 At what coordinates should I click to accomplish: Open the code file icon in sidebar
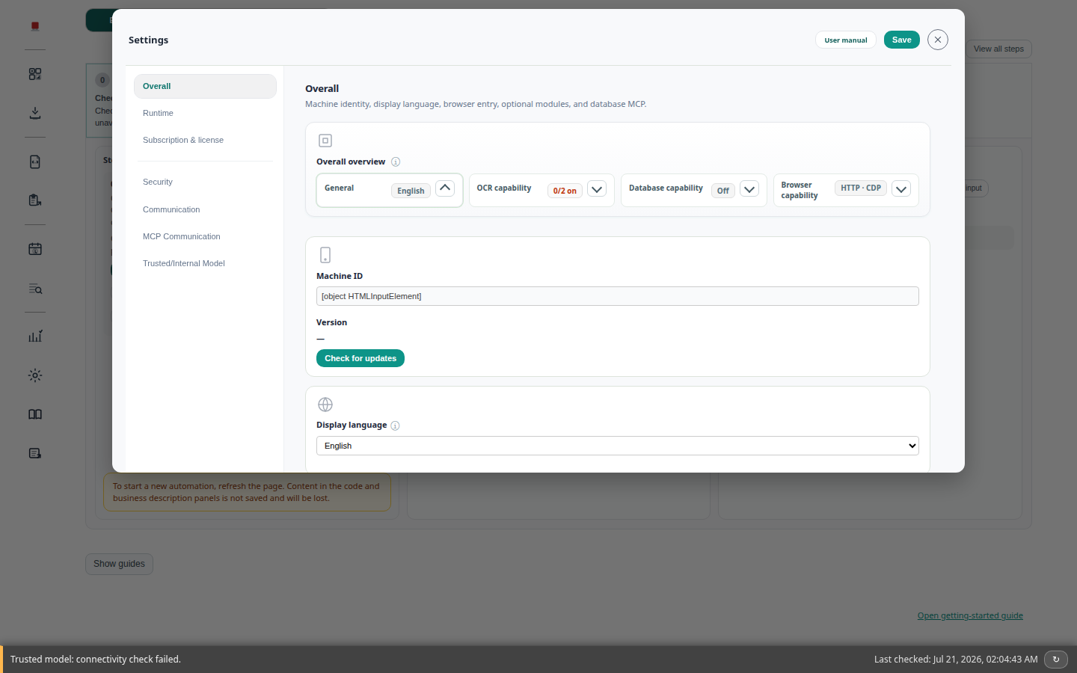pyautogui.click(x=35, y=162)
